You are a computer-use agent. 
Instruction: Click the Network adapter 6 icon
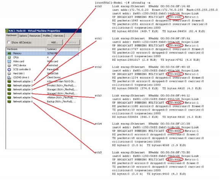(9, 102)
